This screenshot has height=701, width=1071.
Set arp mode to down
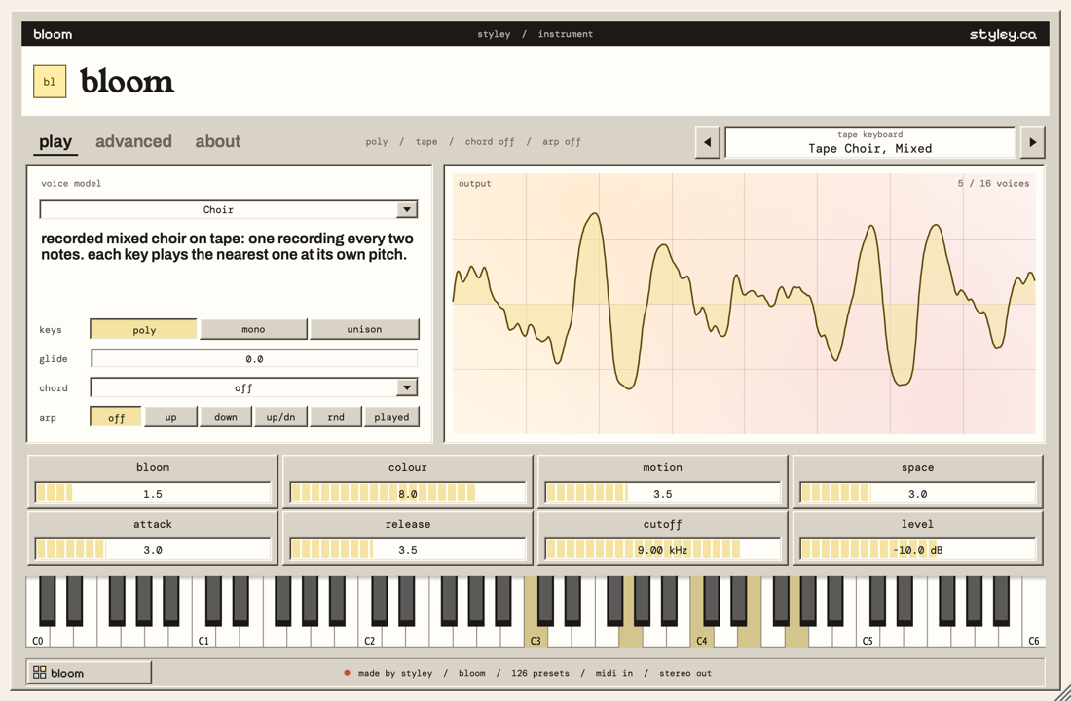tap(226, 417)
